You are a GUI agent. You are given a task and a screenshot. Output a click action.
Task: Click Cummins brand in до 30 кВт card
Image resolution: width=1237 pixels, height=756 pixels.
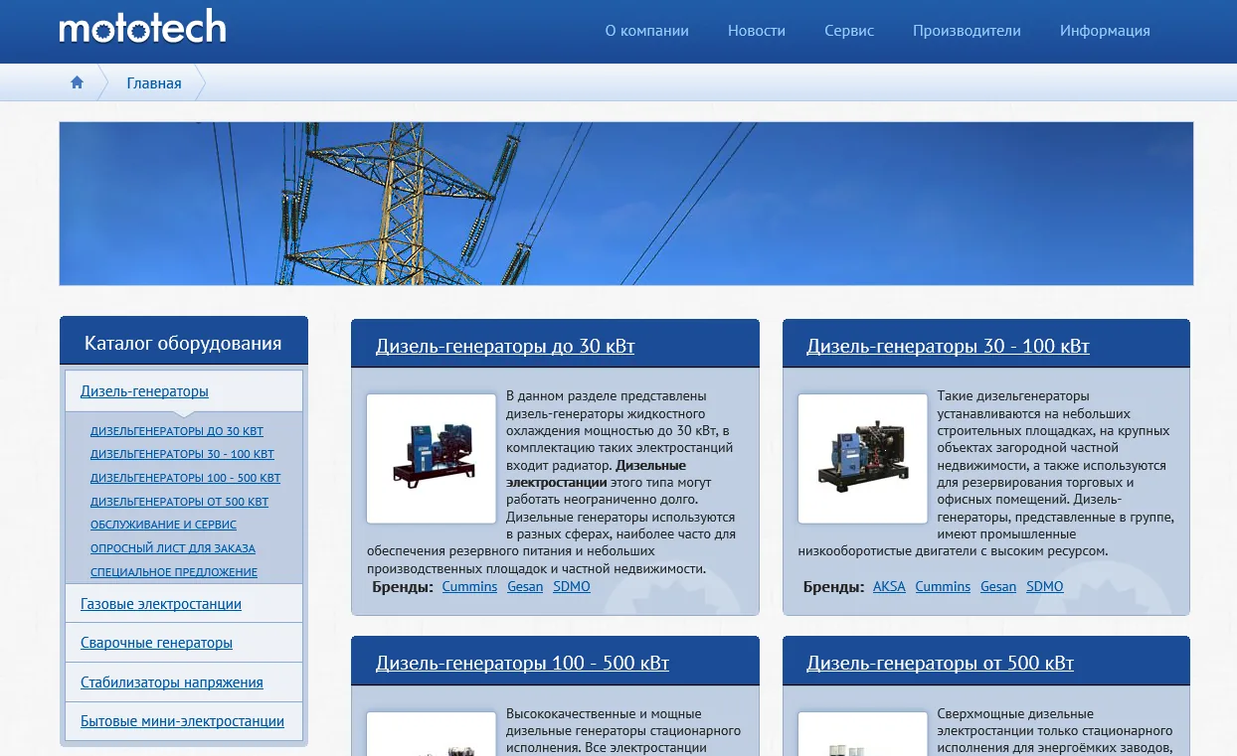click(x=469, y=587)
